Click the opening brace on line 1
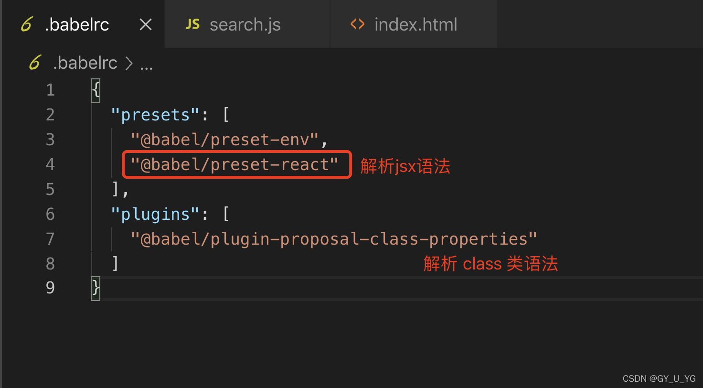The width and height of the screenshot is (703, 388). tap(96, 90)
